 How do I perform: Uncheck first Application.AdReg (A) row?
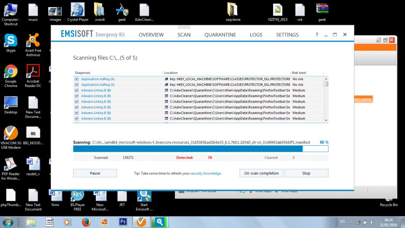click(x=77, y=79)
